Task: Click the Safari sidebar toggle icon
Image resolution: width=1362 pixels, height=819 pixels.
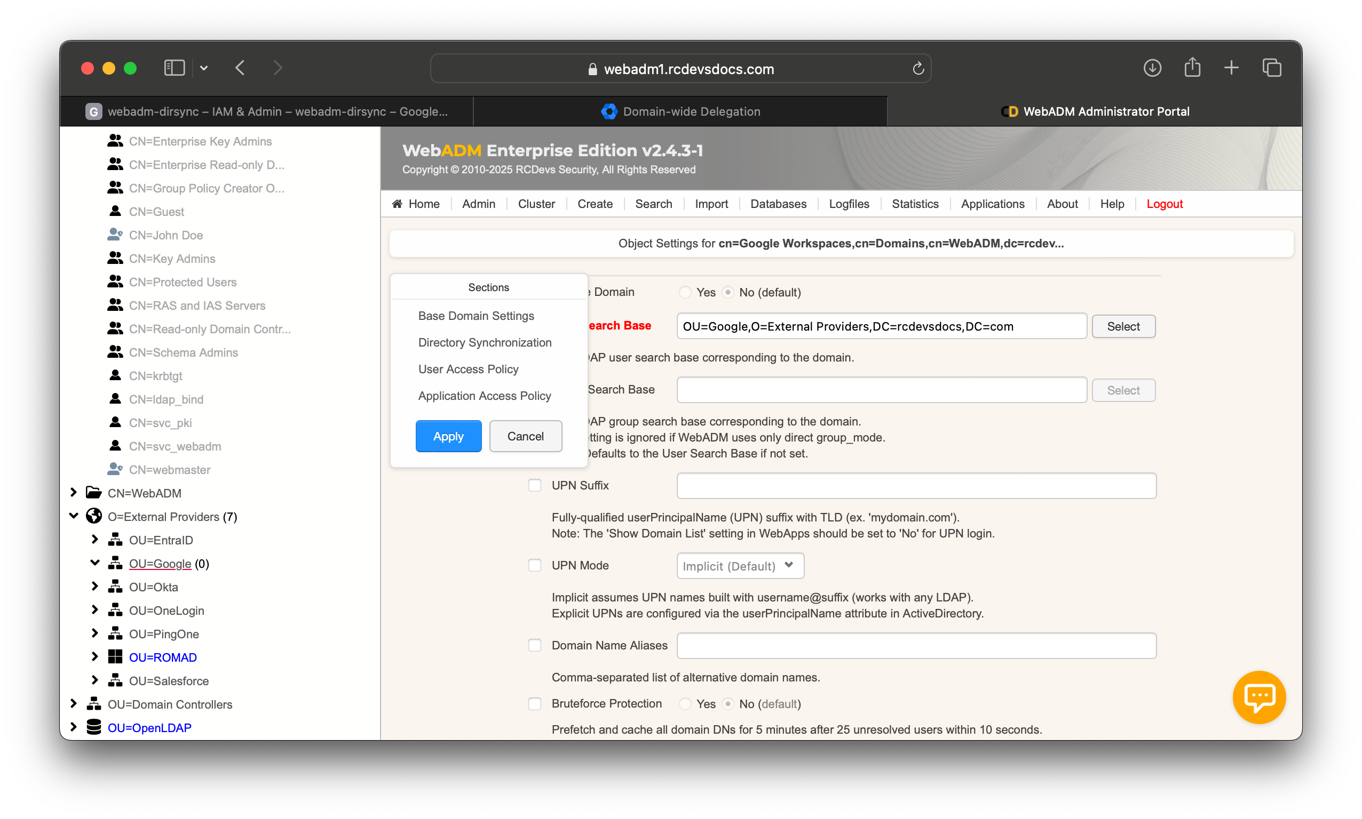Action: (174, 68)
